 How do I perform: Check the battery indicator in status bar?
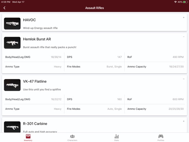coord(185,2)
